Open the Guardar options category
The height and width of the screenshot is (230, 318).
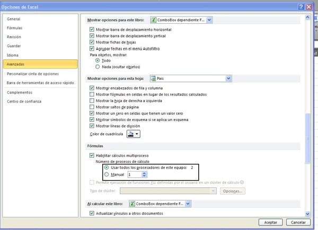[x=14, y=46]
